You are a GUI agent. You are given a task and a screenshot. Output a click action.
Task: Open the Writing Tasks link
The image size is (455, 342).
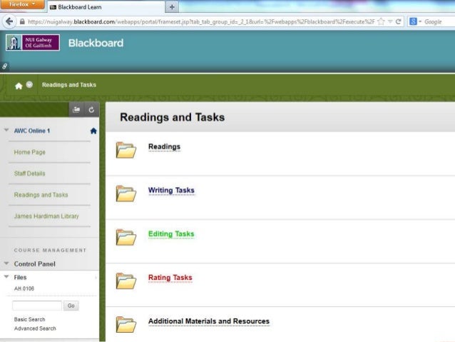pyautogui.click(x=171, y=191)
